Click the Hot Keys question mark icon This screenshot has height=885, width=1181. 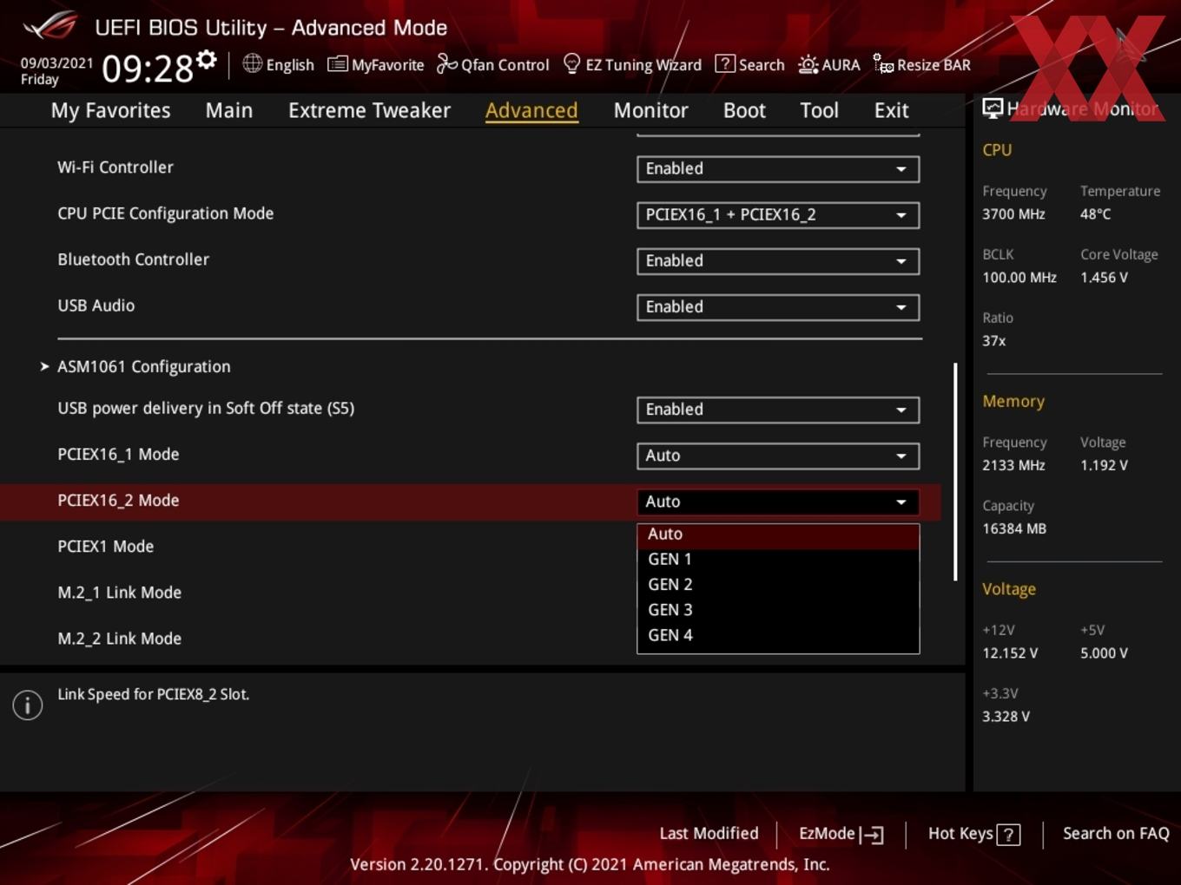click(1008, 835)
